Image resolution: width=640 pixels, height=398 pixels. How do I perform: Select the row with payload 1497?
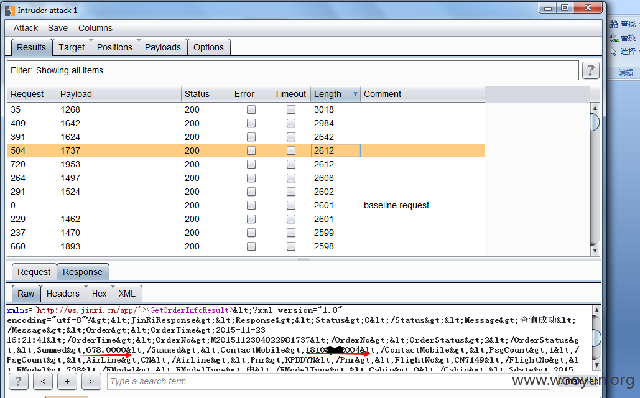pyautogui.click(x=246, y=178)
